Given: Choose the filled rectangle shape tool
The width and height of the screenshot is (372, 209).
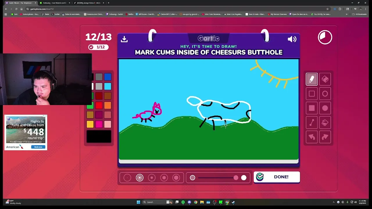Looking at the screenshot, I should pos(312,108).
